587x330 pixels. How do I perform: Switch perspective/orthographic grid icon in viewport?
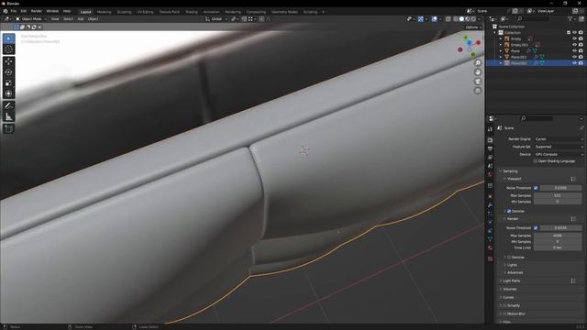(478, 91)
